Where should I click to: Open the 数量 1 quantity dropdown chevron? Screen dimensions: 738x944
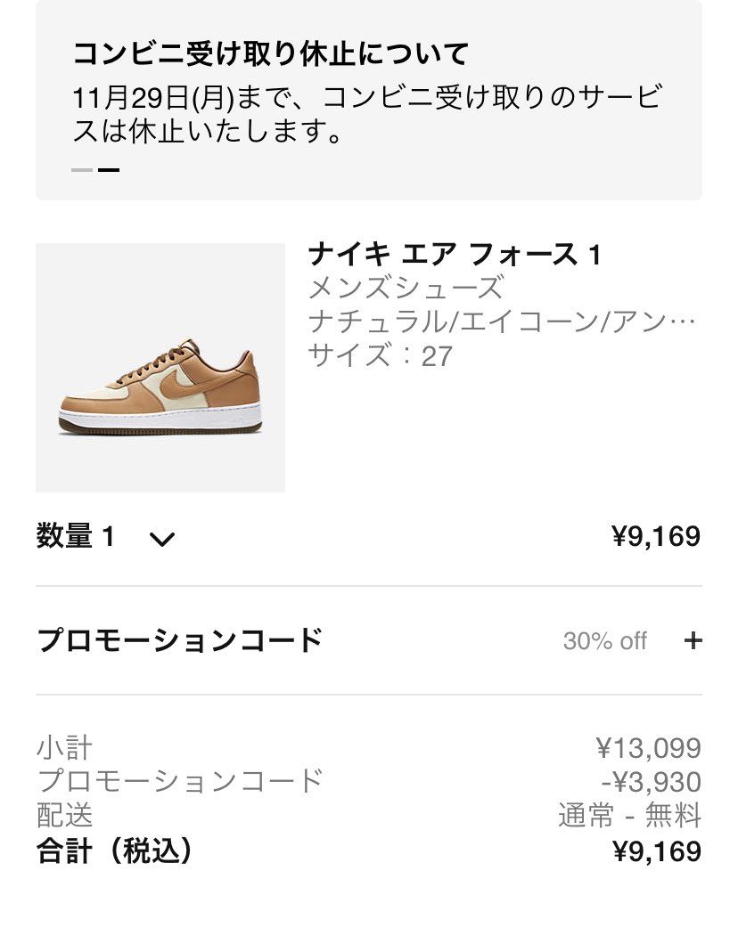162,539
